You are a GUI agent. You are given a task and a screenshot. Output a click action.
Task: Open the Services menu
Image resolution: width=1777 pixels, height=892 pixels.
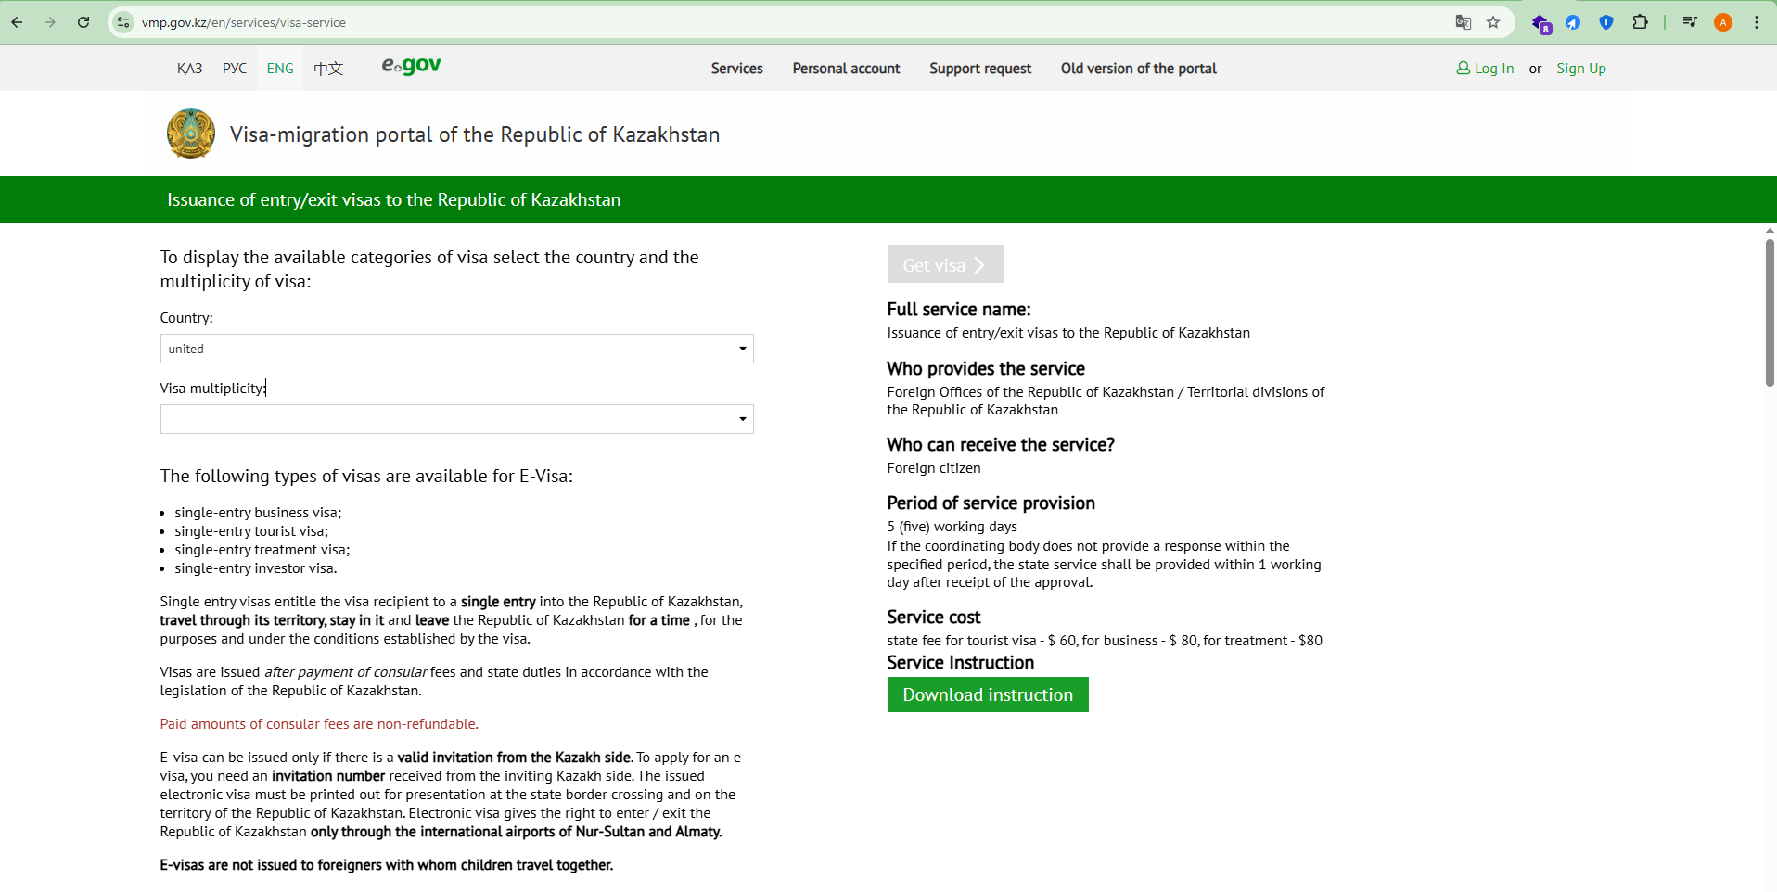pyautogui.click(x=736, y=69)
